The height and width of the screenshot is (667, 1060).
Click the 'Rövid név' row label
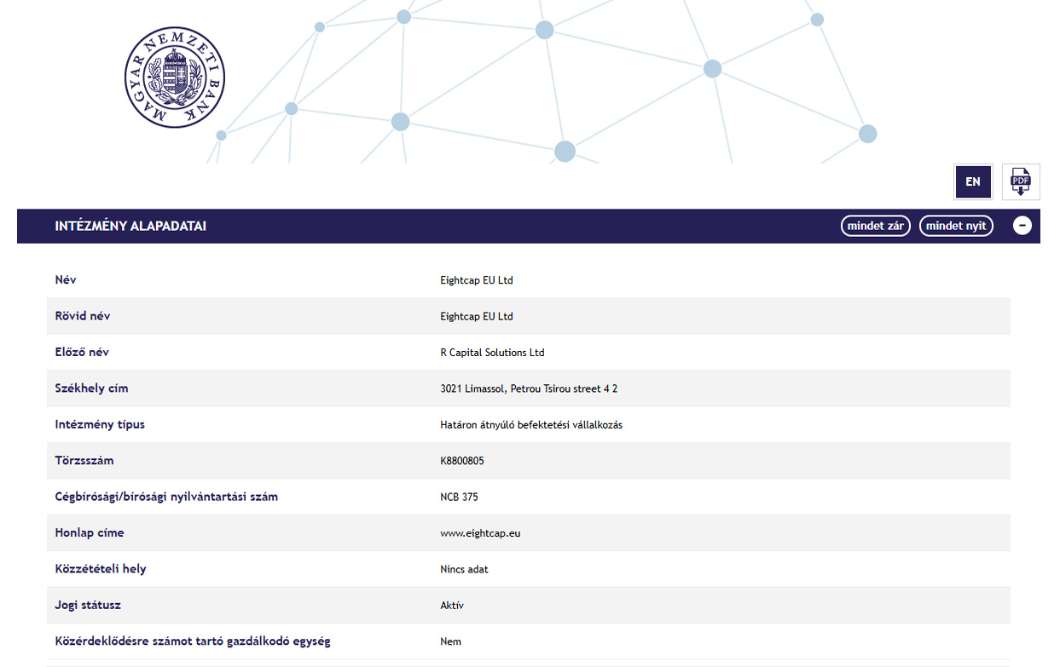(83, 316)
